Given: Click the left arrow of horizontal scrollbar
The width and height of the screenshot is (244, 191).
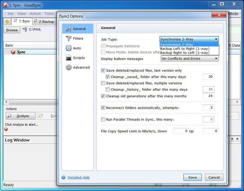Looking at the screenshot, I should (6, 102).
